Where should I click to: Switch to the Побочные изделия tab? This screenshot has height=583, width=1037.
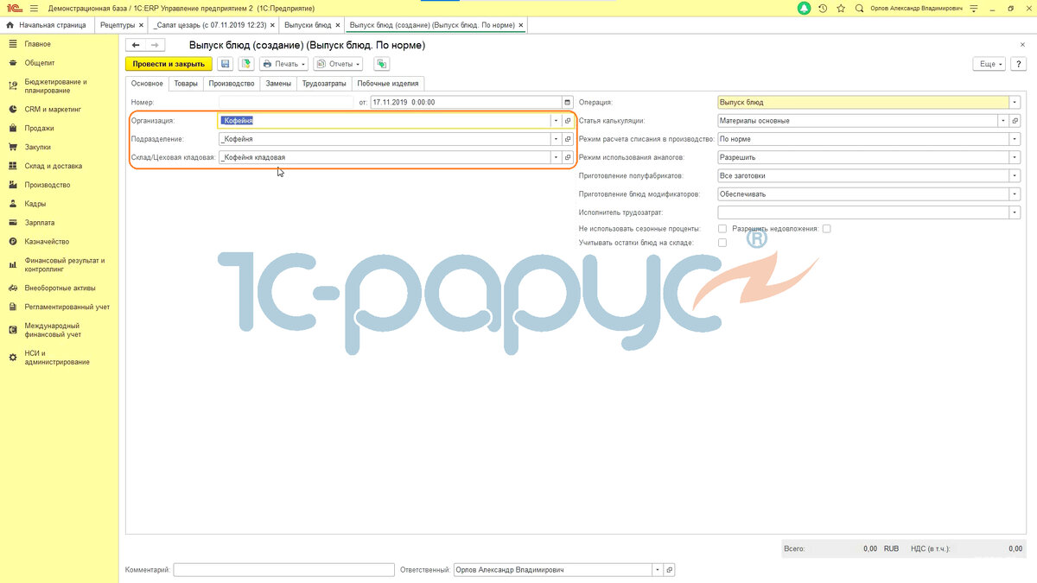pyautogui.click(x=388, y=84)
